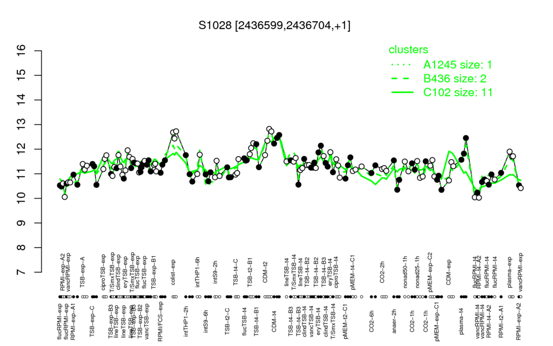Image resolution: width=553 pixels, height=346 pixels.
Task: Click y-axis tick label 13
Action: pos(22,125)
